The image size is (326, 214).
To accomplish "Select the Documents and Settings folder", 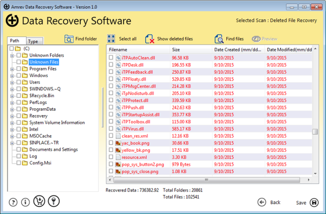I will click(53, 150).
